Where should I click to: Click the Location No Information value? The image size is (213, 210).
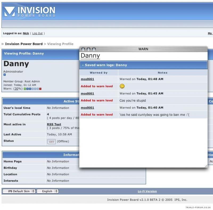(x=58, y=174)
